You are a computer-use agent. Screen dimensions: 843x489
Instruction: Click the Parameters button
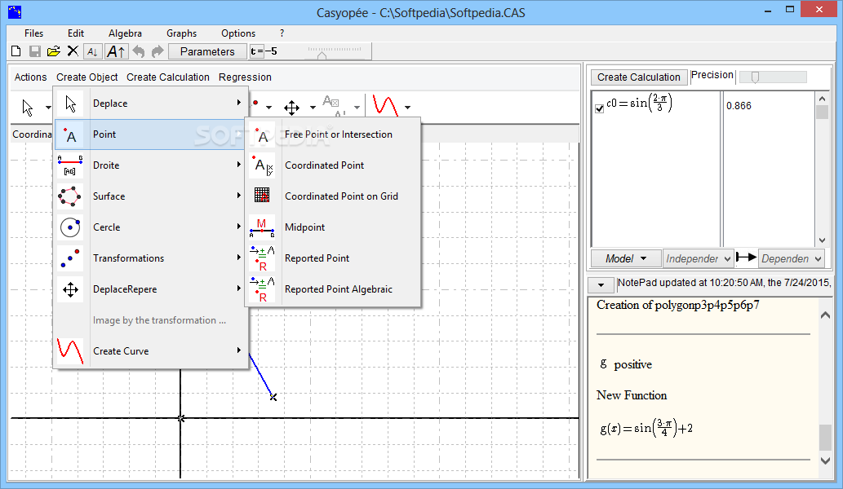(x=207, y=51)
